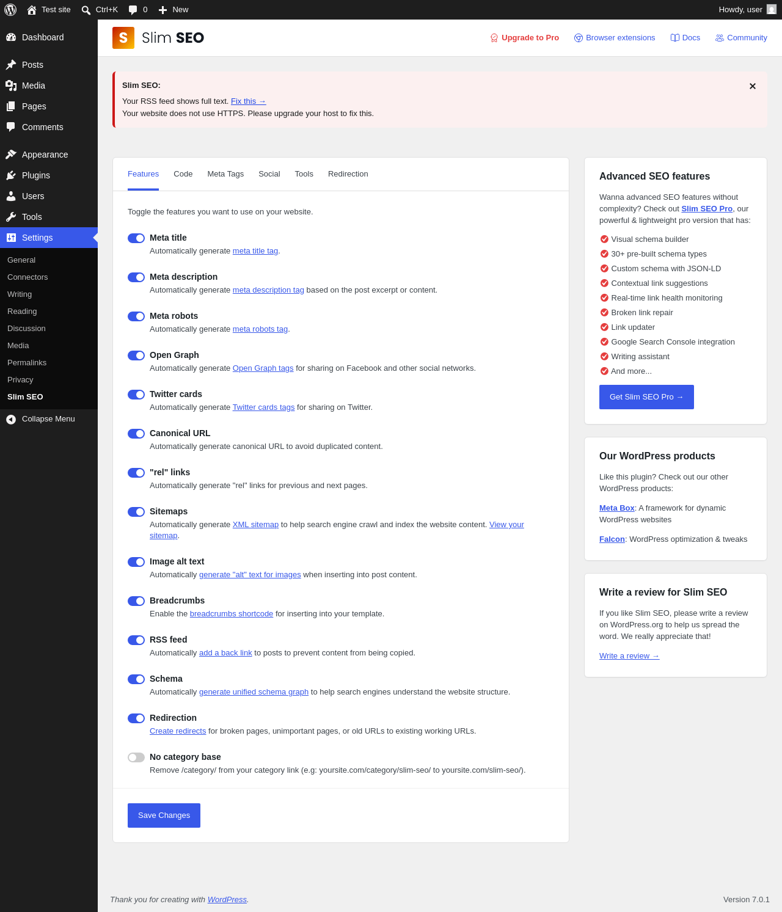Viewport: 782px width, 912px height.
Task: Click the Collapse Menu arrow icon
Action: tap(11, 419)
